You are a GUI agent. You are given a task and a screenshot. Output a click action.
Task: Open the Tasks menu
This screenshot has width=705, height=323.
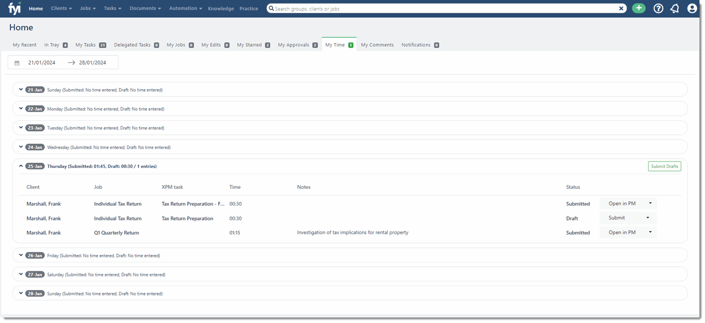(113, 8)
